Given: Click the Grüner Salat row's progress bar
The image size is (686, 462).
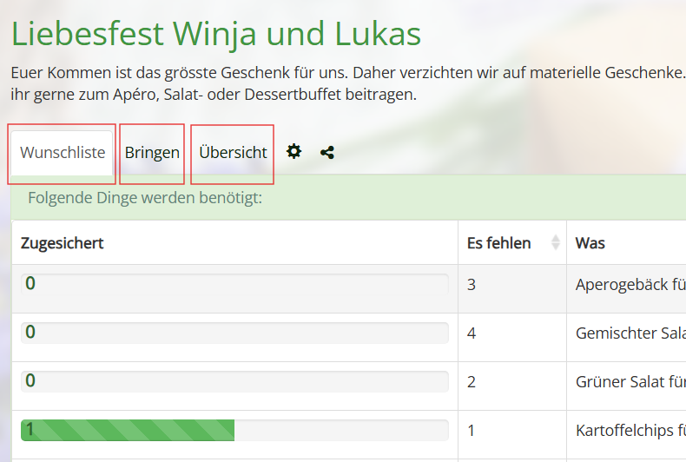Looking at the screenshot, I should [x=234, y=381].
